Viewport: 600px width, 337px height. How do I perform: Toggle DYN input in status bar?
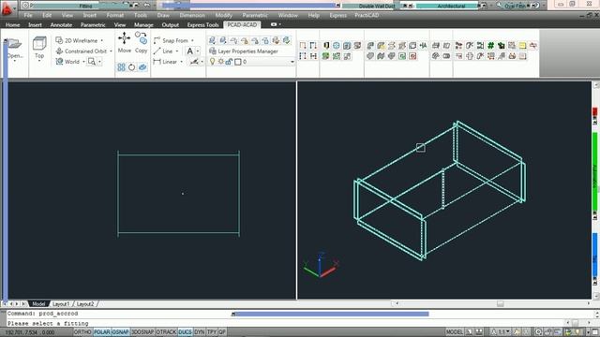click(x=200, y=332)
